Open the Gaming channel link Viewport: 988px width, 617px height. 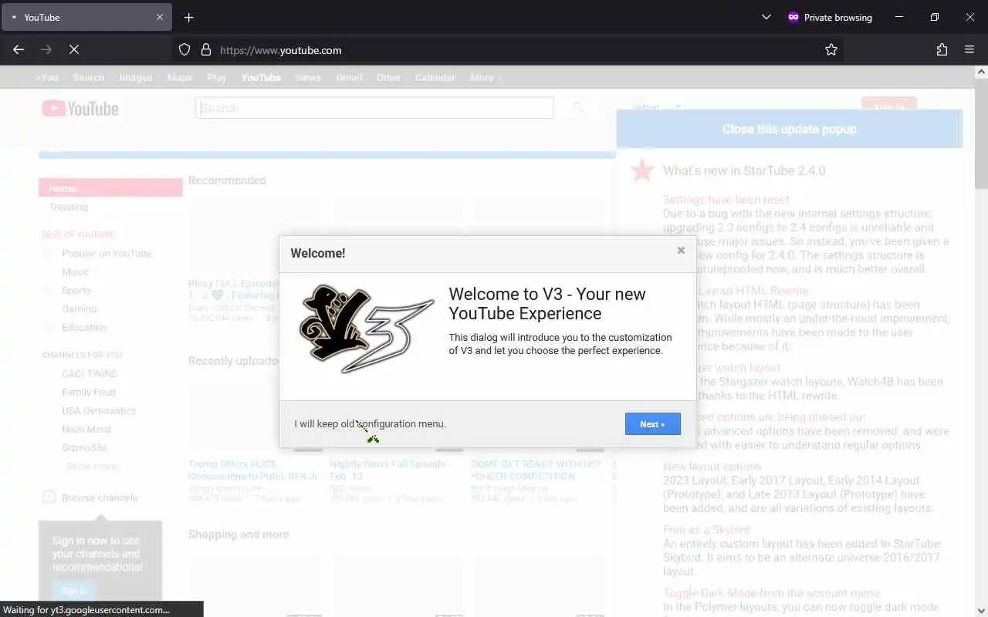point(80,308)
